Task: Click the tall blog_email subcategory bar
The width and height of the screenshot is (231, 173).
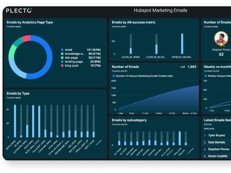Action: tap(180, 138)
